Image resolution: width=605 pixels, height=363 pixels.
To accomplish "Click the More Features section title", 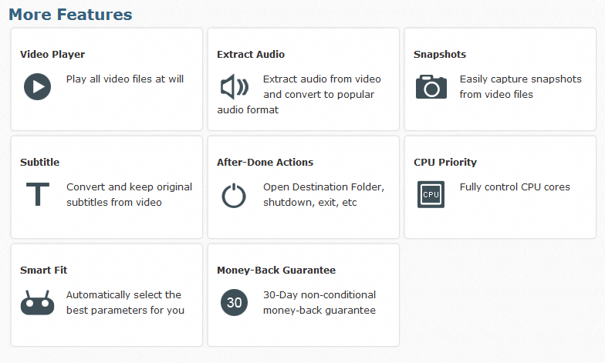I will 71,14.
